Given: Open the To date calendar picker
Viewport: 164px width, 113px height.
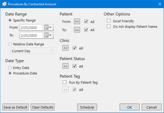Looking at the screenshot, I should coord(48,35).
